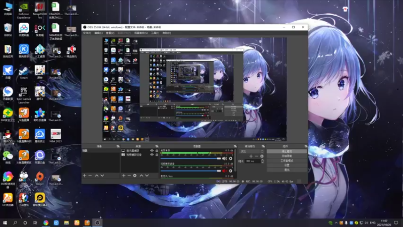Select the scene entry in Scenes list
Screen dimensions: 403x227
[100, 150]
